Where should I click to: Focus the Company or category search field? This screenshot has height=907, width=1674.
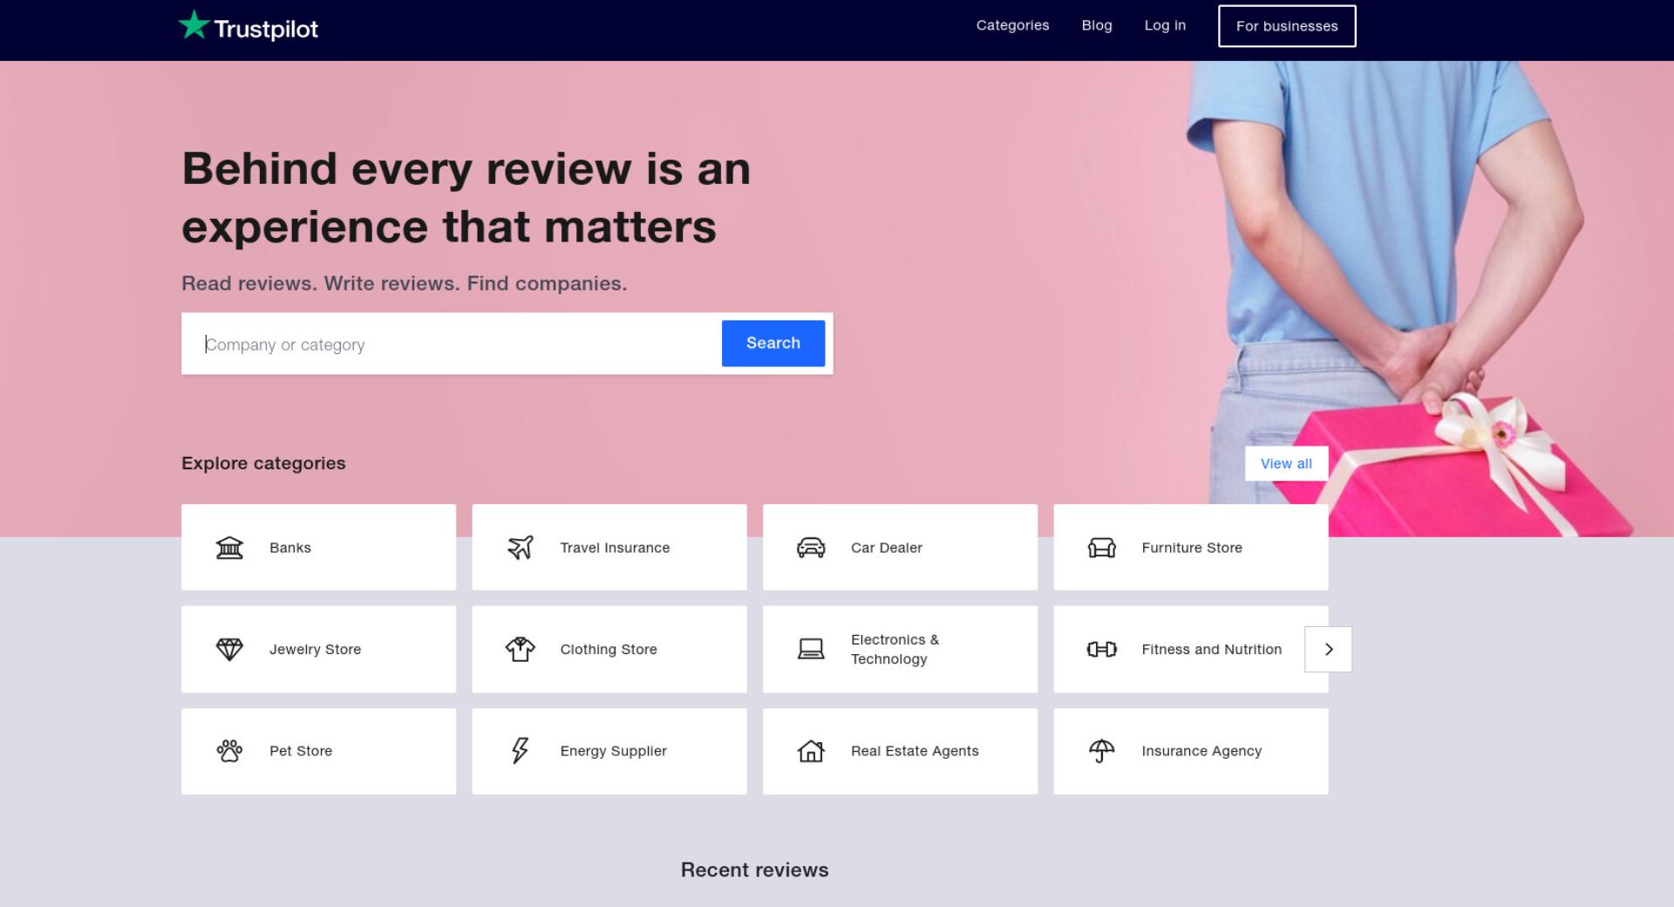452,344
